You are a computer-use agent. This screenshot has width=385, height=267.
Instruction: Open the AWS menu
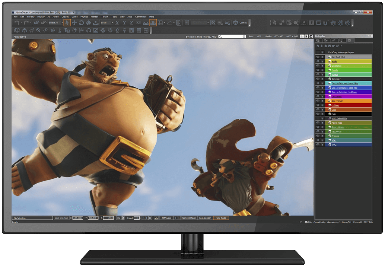(x=130, y=16)
